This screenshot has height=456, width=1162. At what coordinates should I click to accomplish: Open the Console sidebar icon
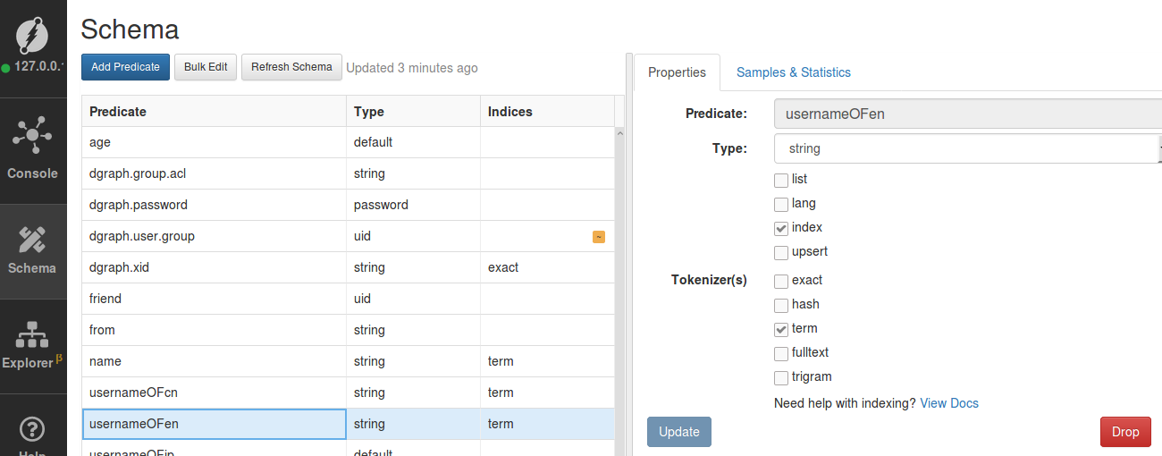click(x=33, y=136)
